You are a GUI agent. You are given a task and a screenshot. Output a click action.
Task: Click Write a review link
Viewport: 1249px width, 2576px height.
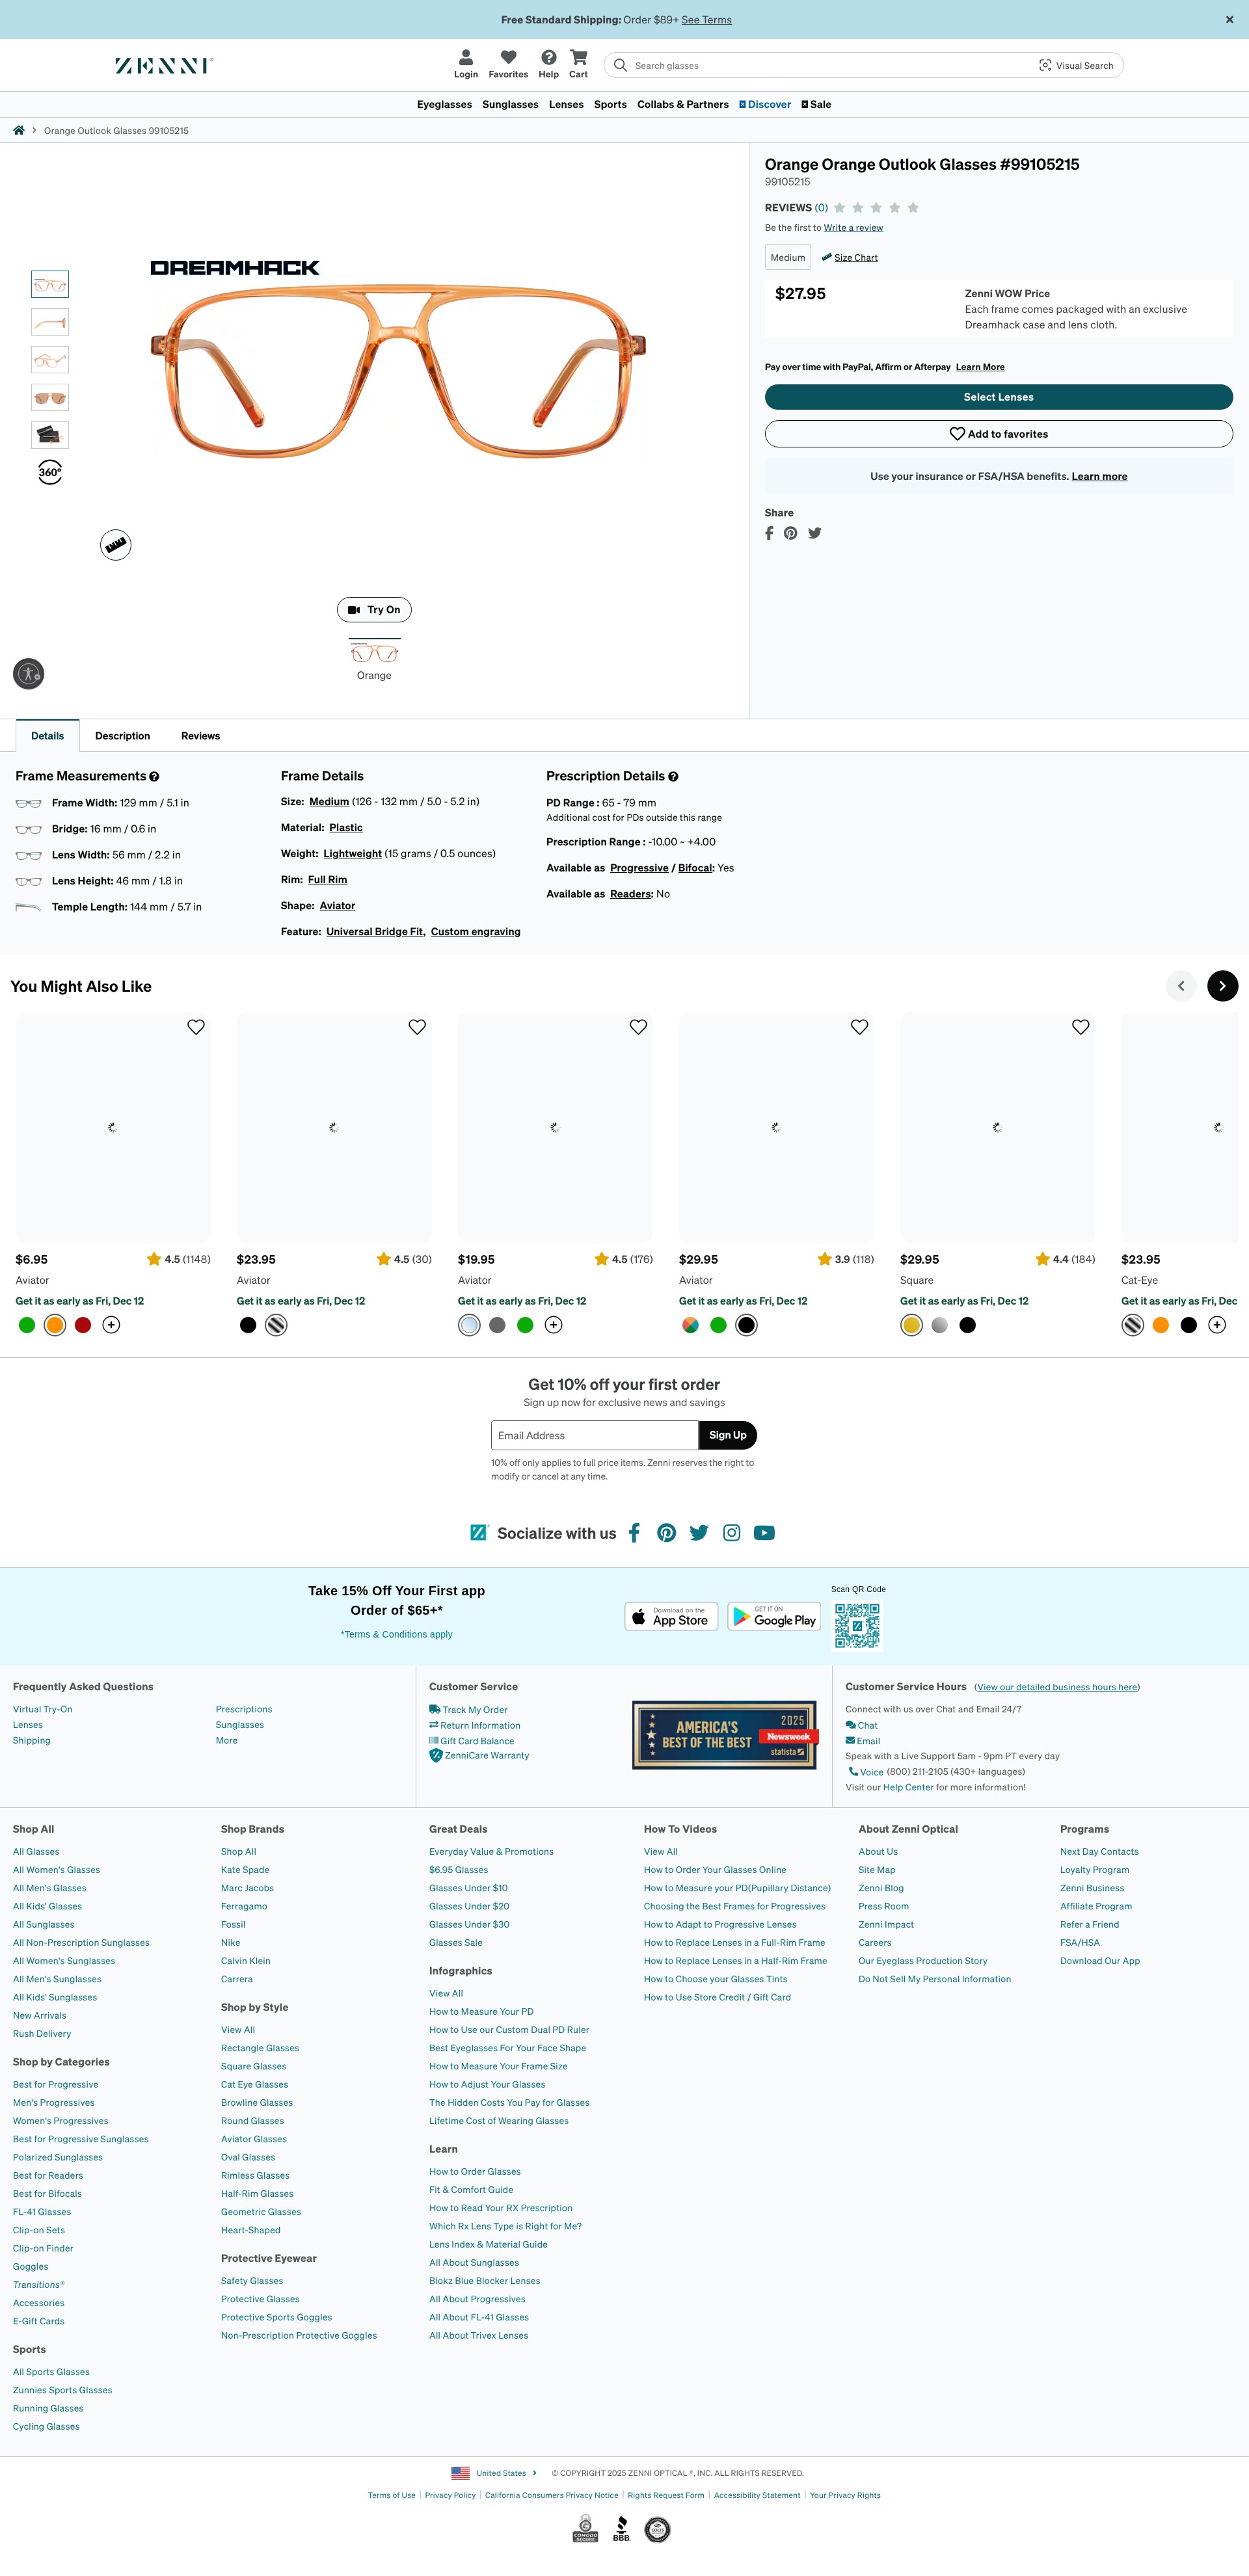coord(853,228)
